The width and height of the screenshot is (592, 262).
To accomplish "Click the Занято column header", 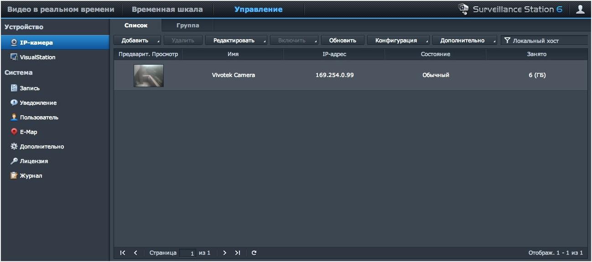I will click(537, 54).
